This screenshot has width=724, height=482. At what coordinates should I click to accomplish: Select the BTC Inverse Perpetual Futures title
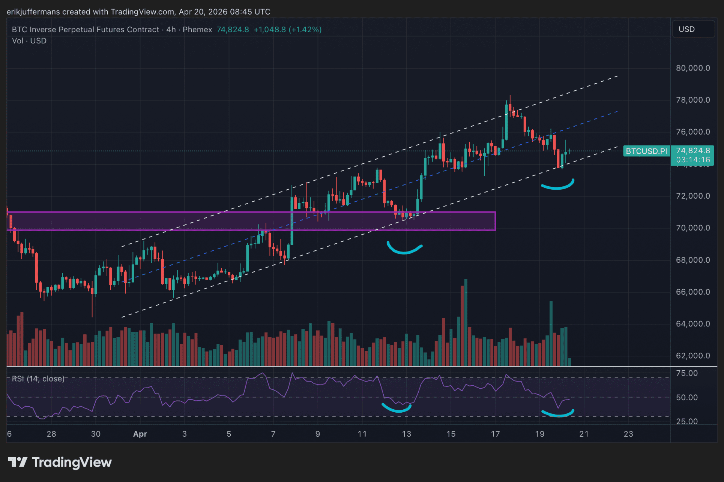coord(86,30)
